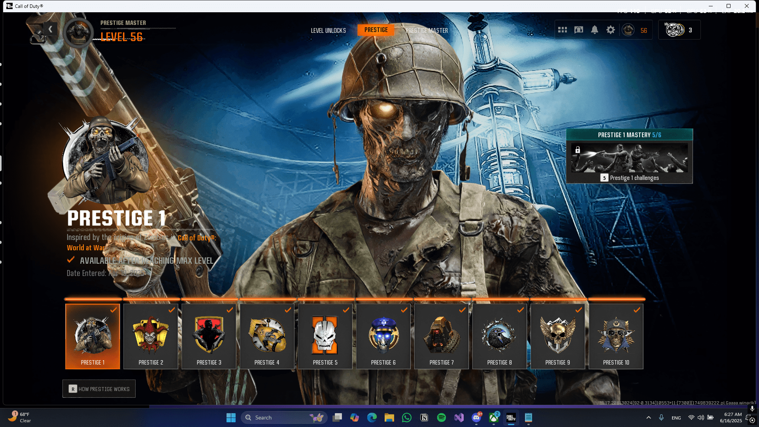This screenshot has height=427, width=759.
Task: Click the tray microphone icon
Action: [661, 418]
